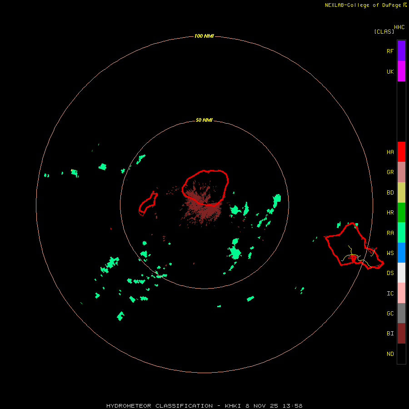Click the HHC product code label
This screenshot has width=409, height=409.
coord(399,27)
